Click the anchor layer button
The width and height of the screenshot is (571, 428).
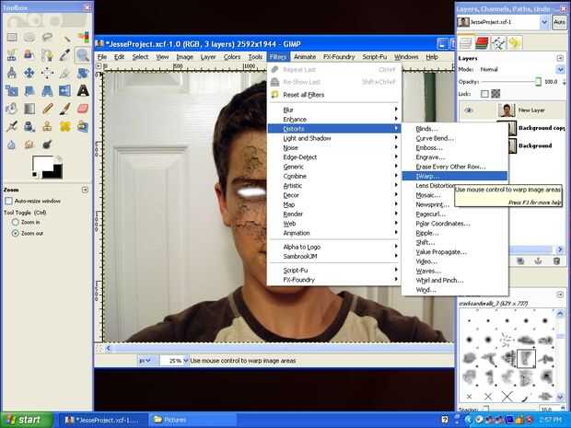[538, 260]
